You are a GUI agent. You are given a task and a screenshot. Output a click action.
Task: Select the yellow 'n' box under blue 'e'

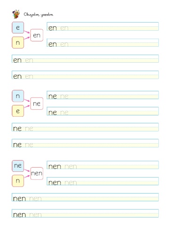pyautogui.click(x=18, y=42)
